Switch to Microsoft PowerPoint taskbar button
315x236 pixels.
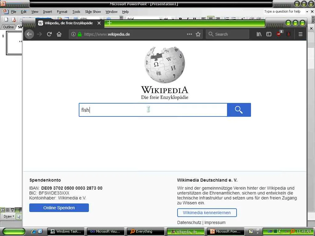(225, 231)
